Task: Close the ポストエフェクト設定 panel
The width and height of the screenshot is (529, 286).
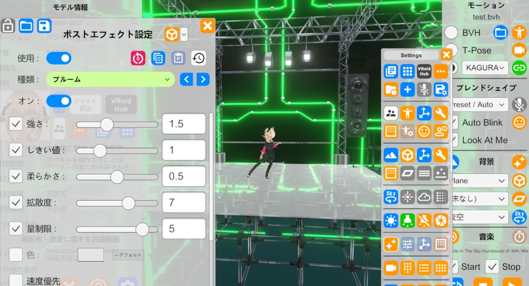Action: pyautogui.click(x=208, y=26)
